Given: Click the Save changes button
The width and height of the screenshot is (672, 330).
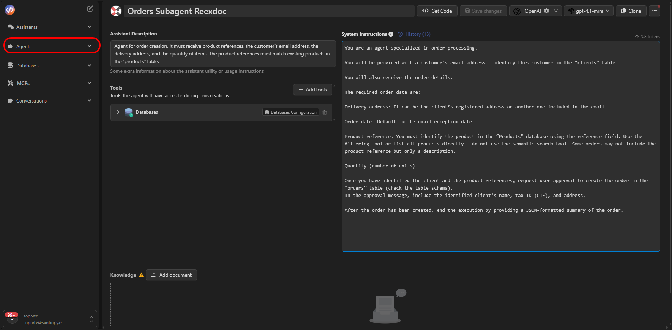Looking at the screenshot, I should (x=483, y=11).
